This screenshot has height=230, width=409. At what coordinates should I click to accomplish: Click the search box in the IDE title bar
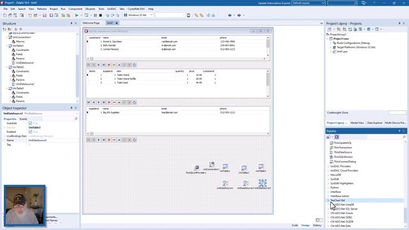343,3
